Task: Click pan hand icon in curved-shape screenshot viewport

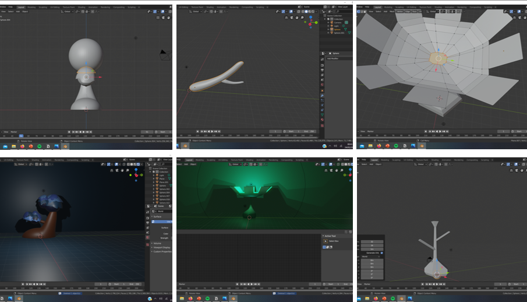Action: [x=297, y=17]
